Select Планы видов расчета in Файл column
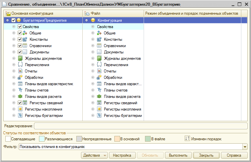The width and height of the screenshot is (251, 162). click(113, 97)
